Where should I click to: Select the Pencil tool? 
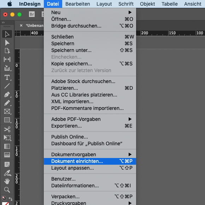pyautogui.click(x=7, y=103)
